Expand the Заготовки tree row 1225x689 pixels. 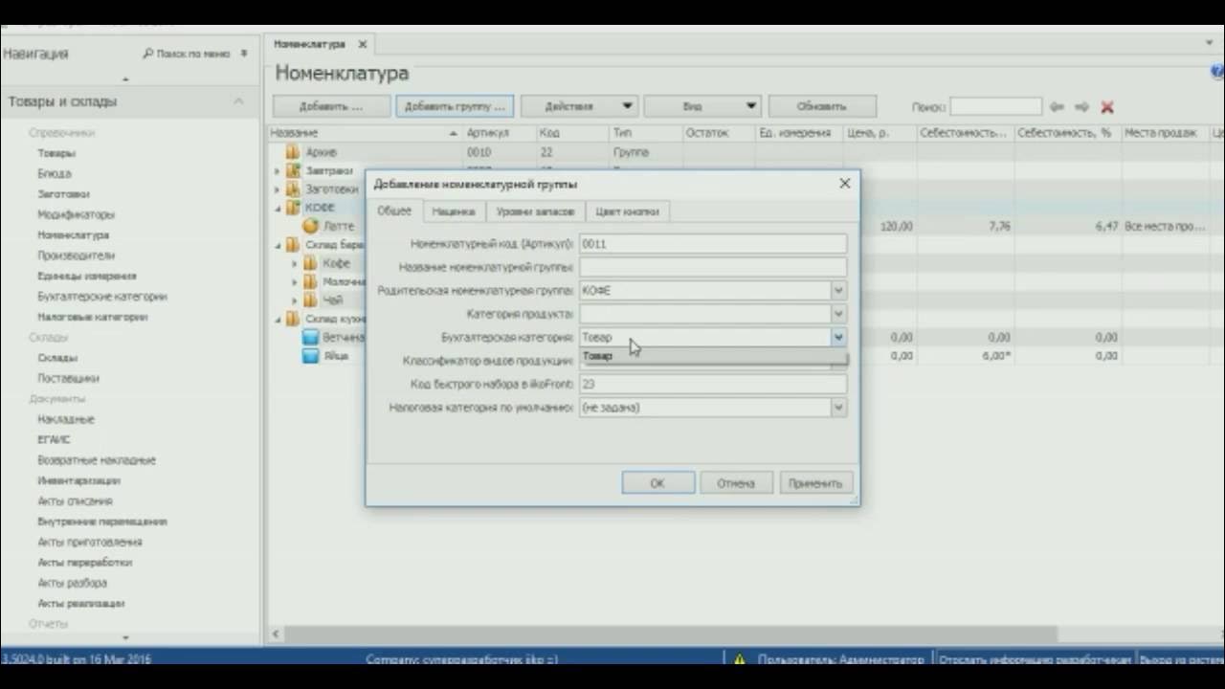pos(278,189)
